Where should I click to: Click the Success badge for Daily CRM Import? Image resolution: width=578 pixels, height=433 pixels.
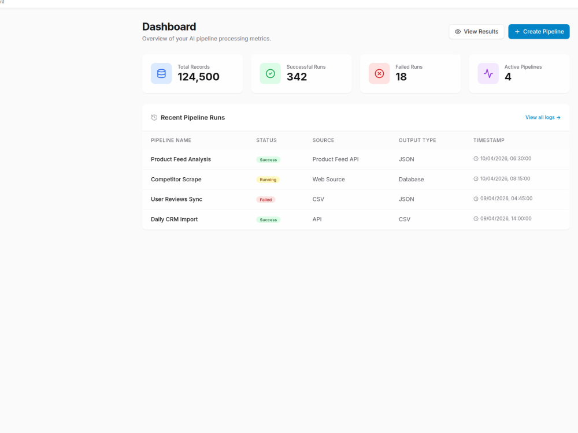268,220
